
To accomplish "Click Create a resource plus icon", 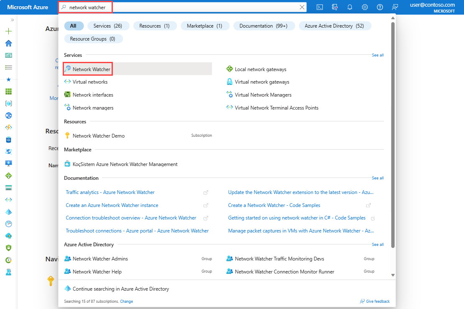I will [8, 31].
